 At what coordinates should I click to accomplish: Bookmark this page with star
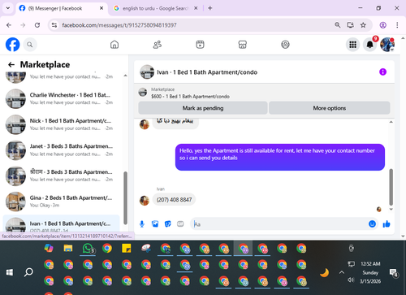pyautogui.click(x=363, y=25)
